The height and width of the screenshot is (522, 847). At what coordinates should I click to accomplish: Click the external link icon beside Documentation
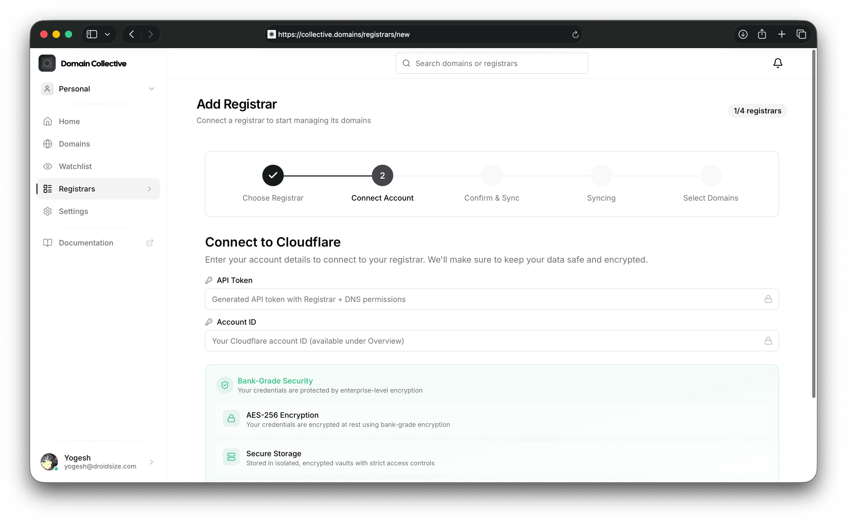click(150, 243)
